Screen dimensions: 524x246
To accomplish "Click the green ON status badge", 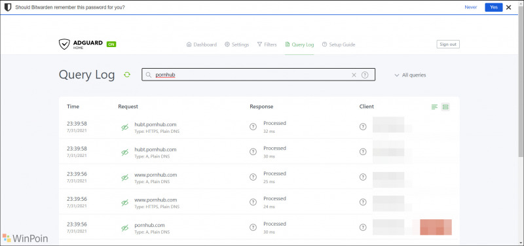I will click(111, 44).
